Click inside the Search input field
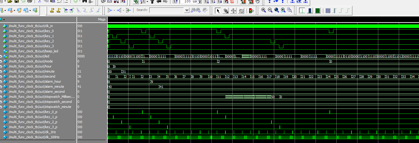419x143 pixels. point(167,10)
